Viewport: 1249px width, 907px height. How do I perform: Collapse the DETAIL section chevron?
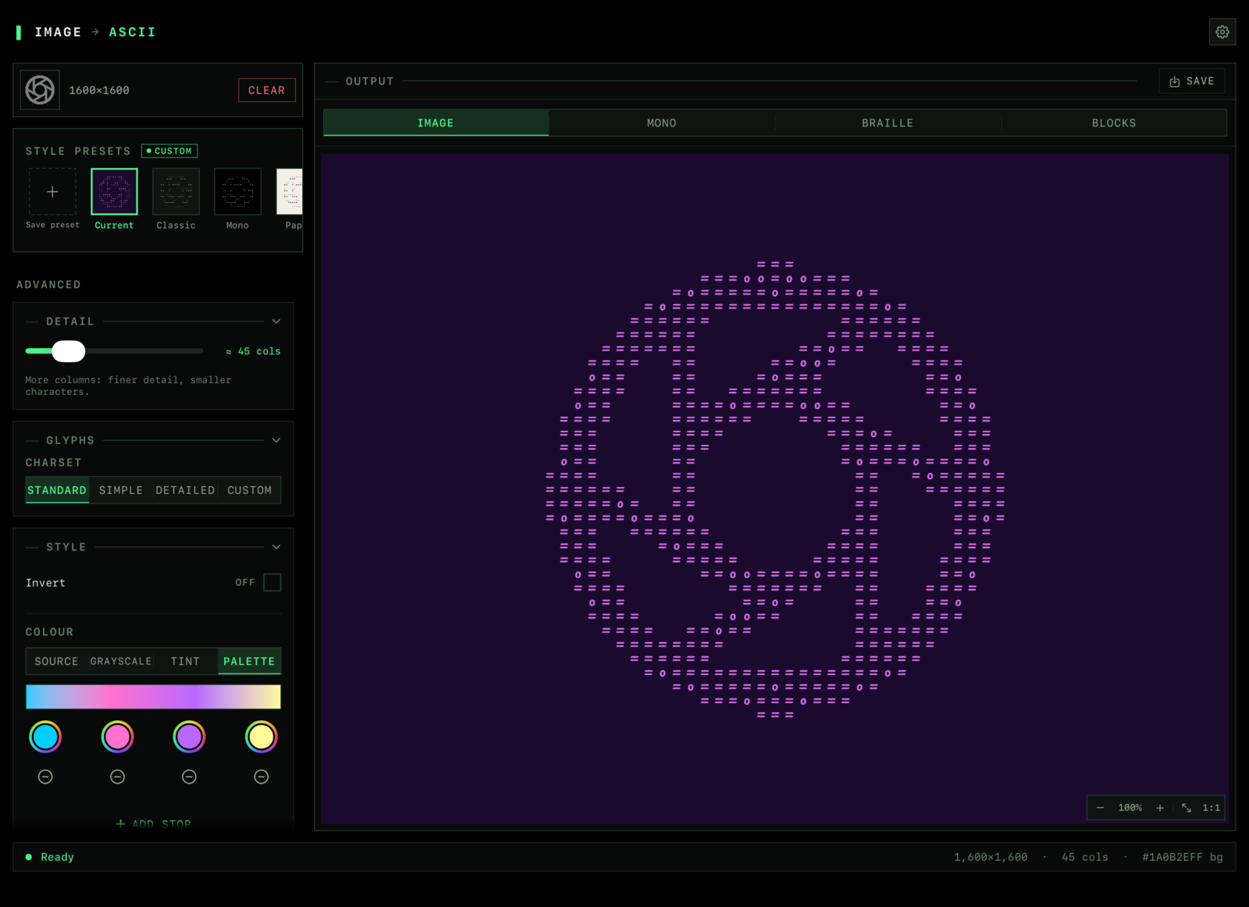[x=276, y=322]
